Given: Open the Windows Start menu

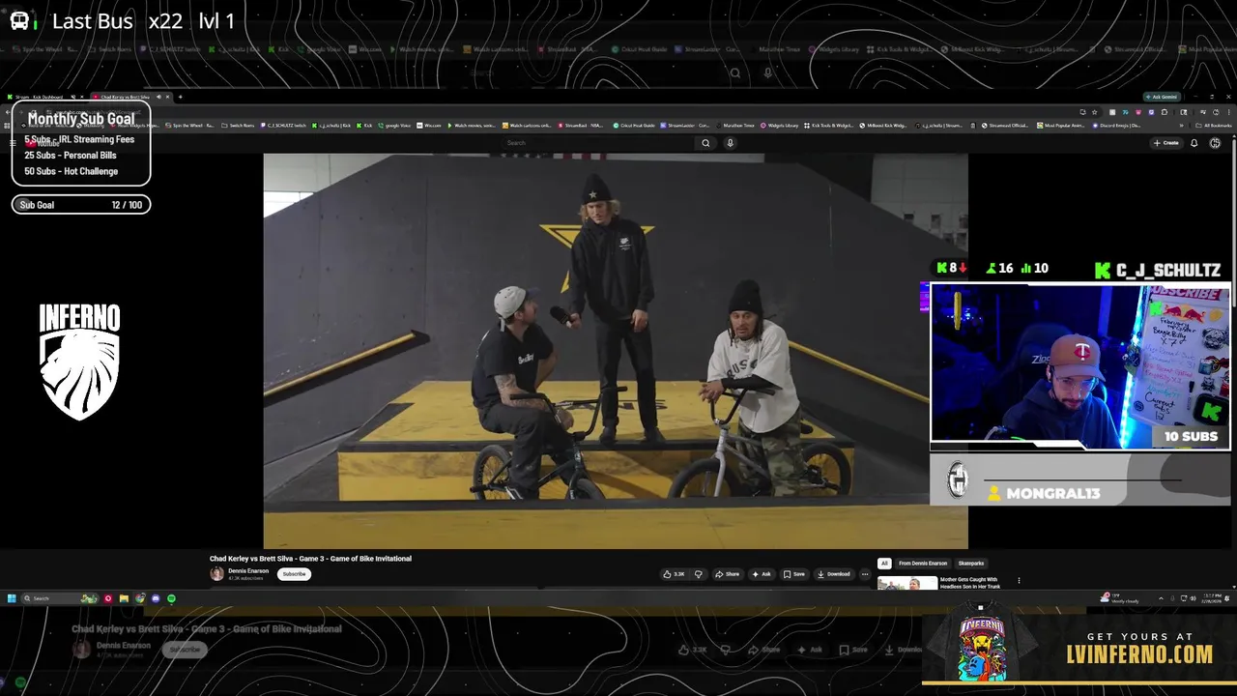Looking at the screenshot, I should 12,598.
